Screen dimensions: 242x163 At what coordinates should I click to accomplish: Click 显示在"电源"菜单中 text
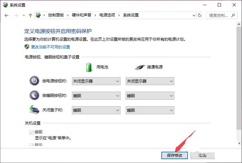pos(53,138)
